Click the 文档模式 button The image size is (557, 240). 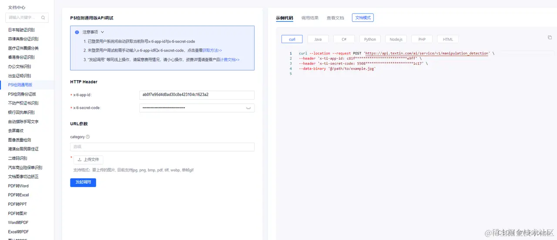click(x=363, y=18)
